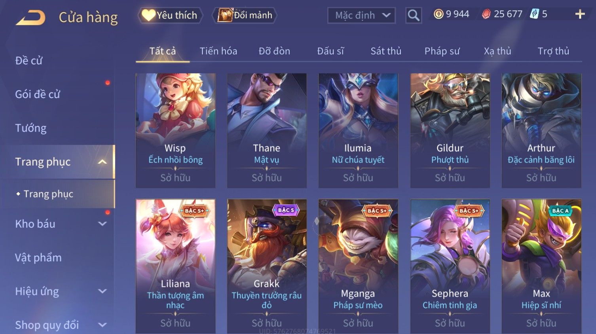The height and width of the screenshot is (334, 596).
Task: Click the gold coin balance icon
Action: click(x=438, y=14)
